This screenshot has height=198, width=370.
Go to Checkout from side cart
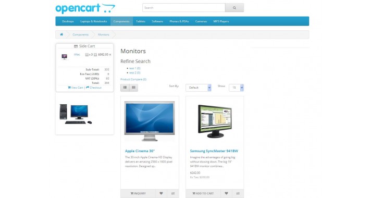[x=94, y=88]
